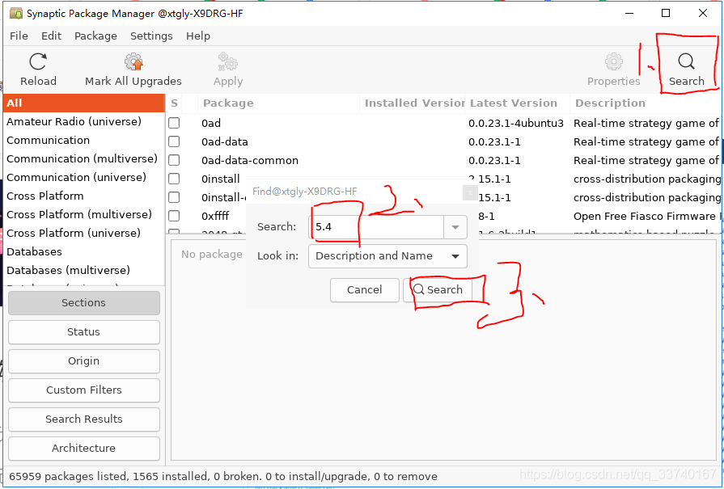Open the Look in dropdown
Viewport: 724px width, 489px height.
click(x=387, y=256)
